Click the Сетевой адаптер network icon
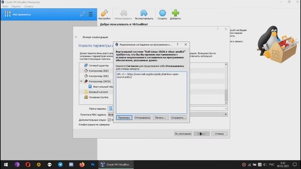301x169 pixels. (x=86, y=66)
